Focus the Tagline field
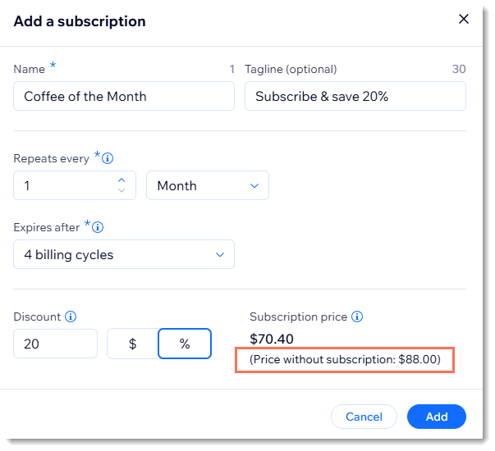Screen dimensions: 495x451 355,97
